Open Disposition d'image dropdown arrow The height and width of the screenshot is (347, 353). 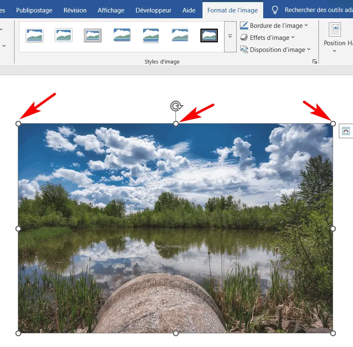[x=309, y=49]
